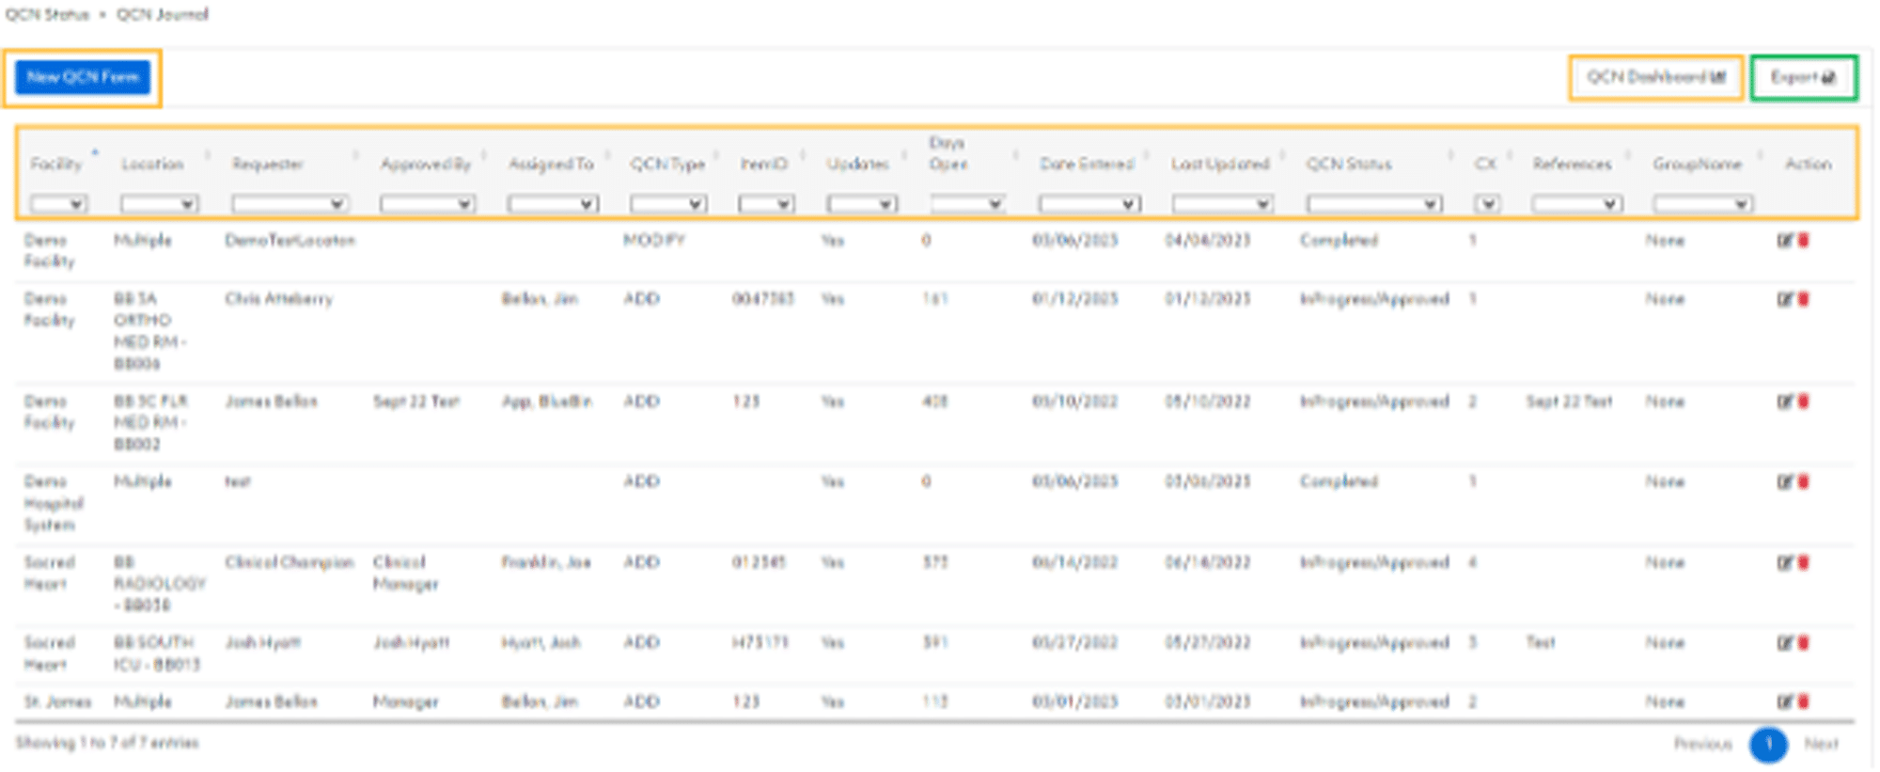Image resolution: width=1880 pixels, height=772 pixels.
Task: Open the Item ID filter dropdown
Action: point(767,203)
